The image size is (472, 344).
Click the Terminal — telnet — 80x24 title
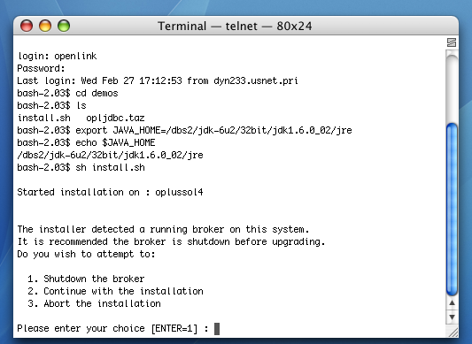coord(235,27)
